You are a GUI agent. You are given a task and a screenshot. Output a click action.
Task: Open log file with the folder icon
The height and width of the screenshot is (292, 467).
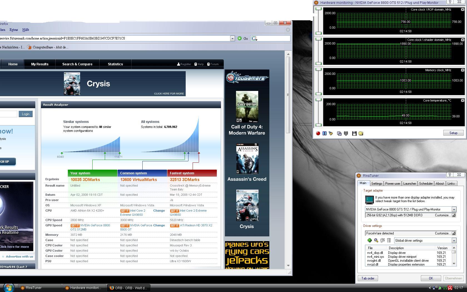click(x=361, y=133)
